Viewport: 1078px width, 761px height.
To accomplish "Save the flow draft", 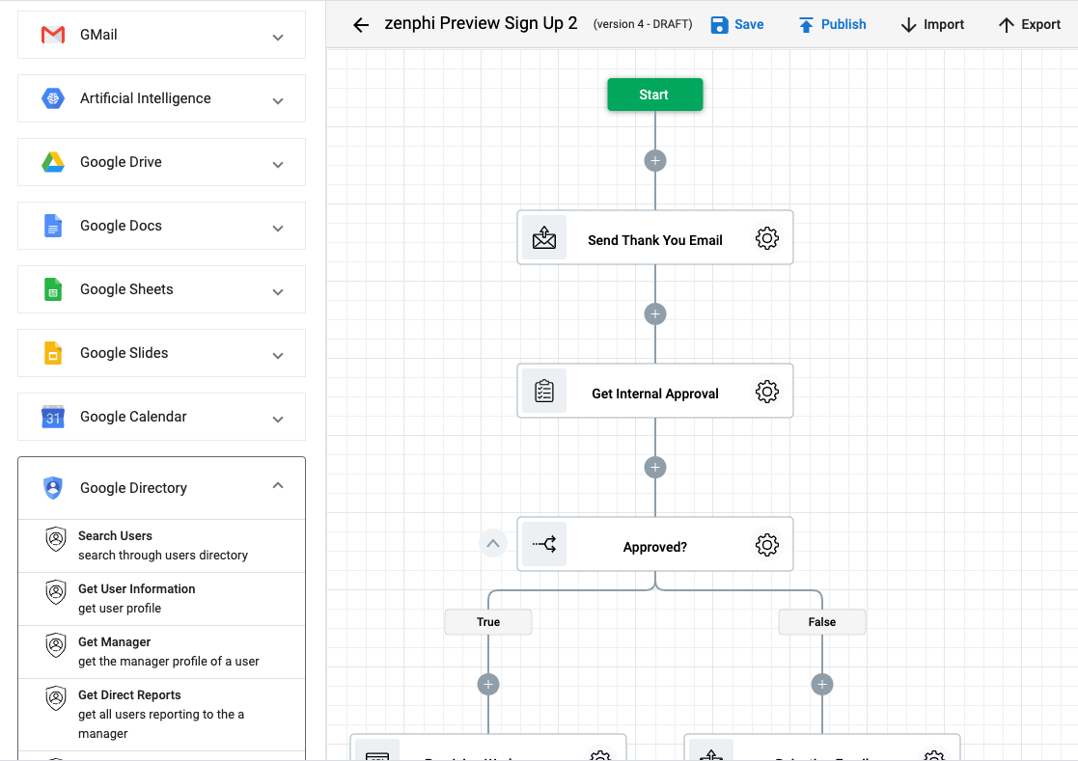I will point(737,25).
